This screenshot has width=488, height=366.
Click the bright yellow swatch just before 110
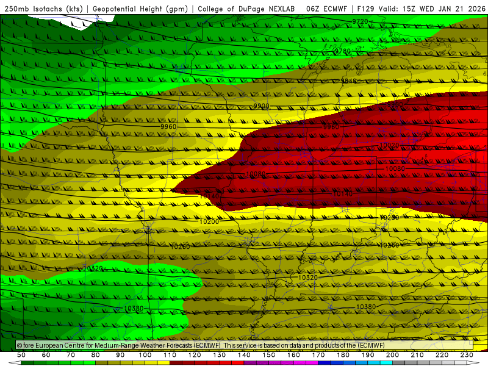click(x=163, y=363)
